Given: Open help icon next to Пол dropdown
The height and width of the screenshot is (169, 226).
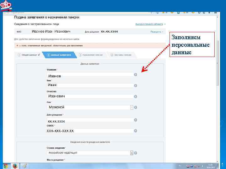Looking at the screenshot, I should tap(136, 107).
